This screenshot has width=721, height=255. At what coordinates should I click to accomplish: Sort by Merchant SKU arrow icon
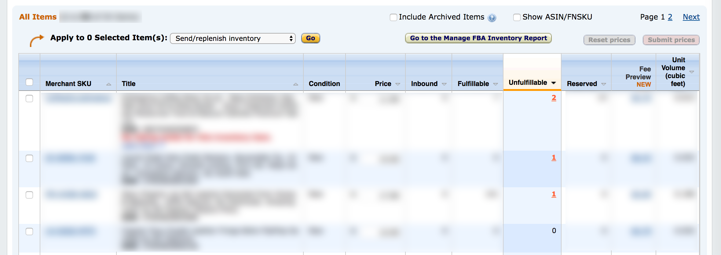click(x=109, y=84)
